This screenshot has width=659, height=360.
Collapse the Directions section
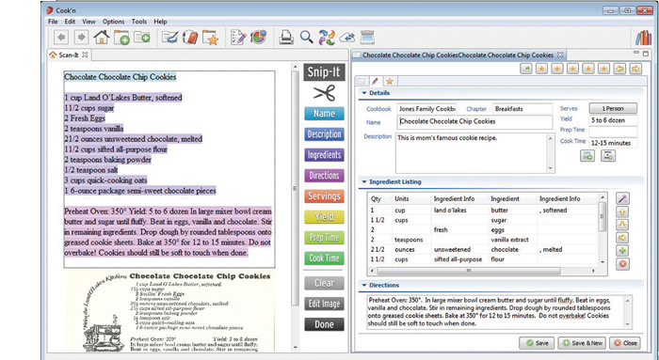(364, 286)
